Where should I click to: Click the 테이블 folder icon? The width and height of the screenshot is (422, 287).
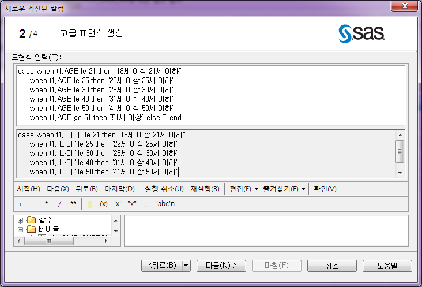[x=32, y=229]
